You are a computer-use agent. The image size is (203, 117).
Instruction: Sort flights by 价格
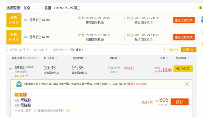tap(164, 58)
